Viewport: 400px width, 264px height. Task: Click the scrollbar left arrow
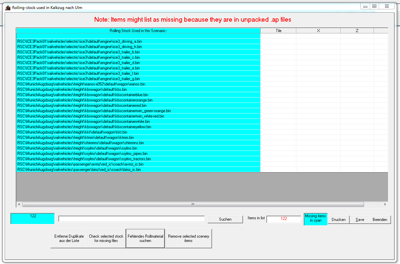[19, 204]
